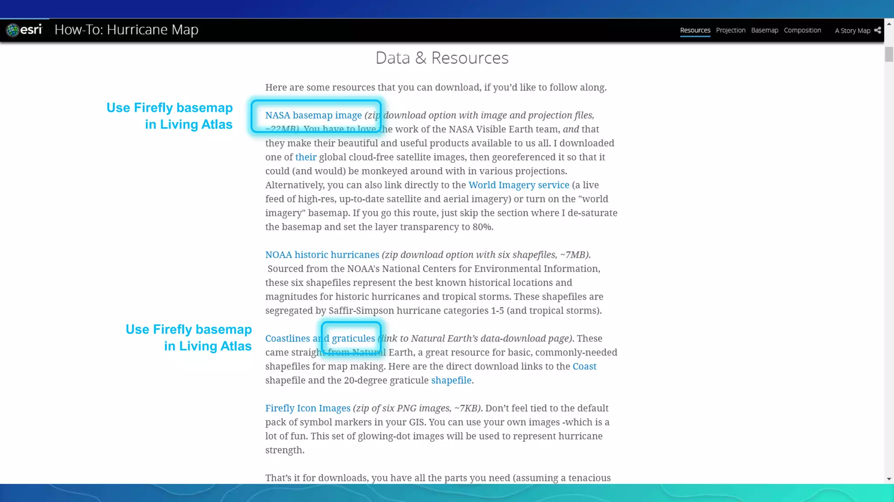Click the scrollbar down arrow
The height and width of the screenshot is (502, 894).
click(889, 479)
